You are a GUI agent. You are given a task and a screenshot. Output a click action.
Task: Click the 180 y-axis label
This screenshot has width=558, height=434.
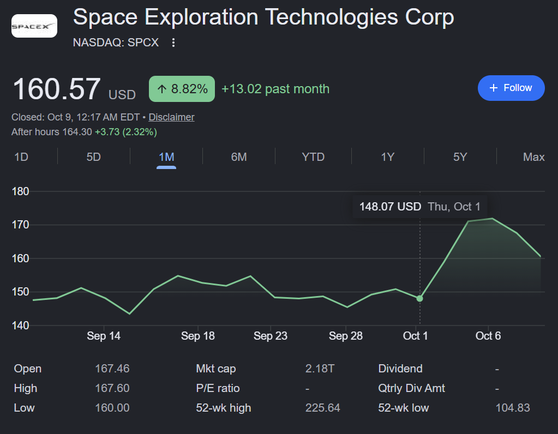point(20,192)
